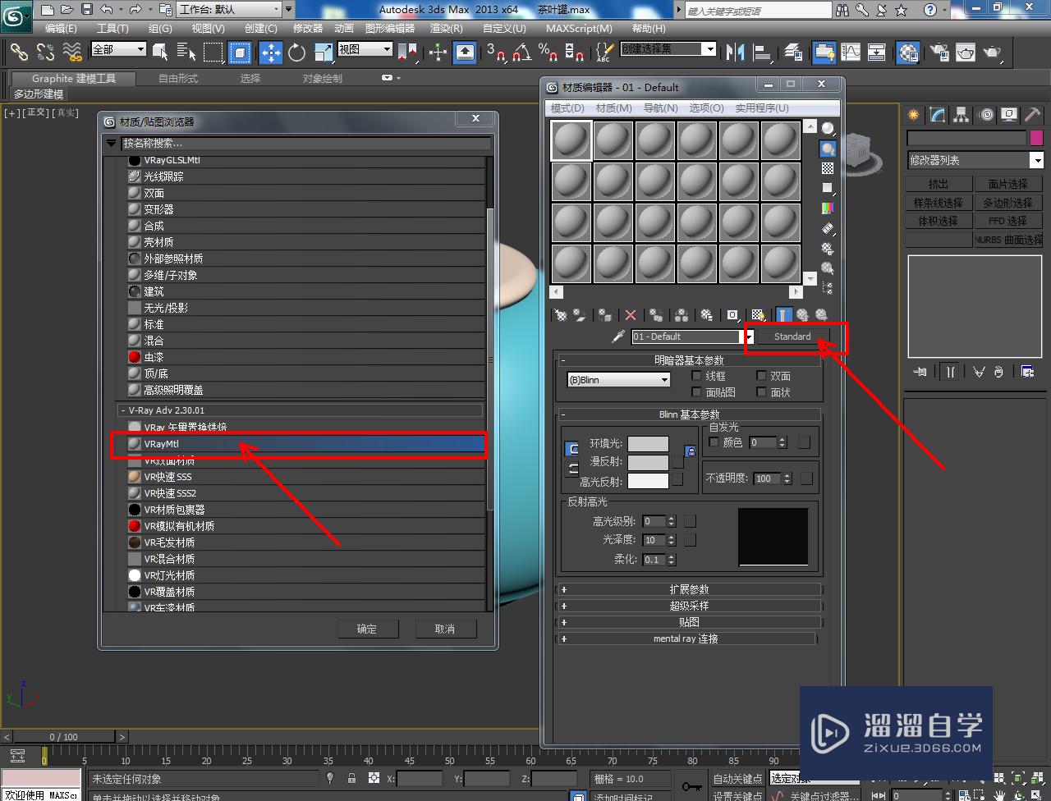Activate the Select and Scale tool
The image size is (1051, 801).
click(x=324, y=52)
